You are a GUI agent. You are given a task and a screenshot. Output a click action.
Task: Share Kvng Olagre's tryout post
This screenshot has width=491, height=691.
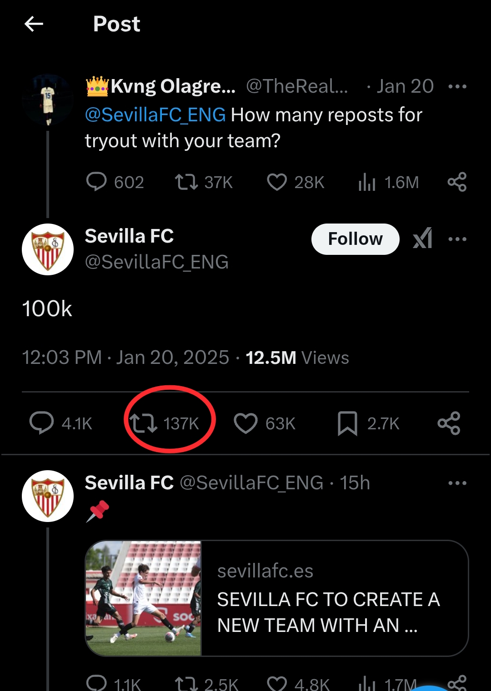(x=457, y=182)
